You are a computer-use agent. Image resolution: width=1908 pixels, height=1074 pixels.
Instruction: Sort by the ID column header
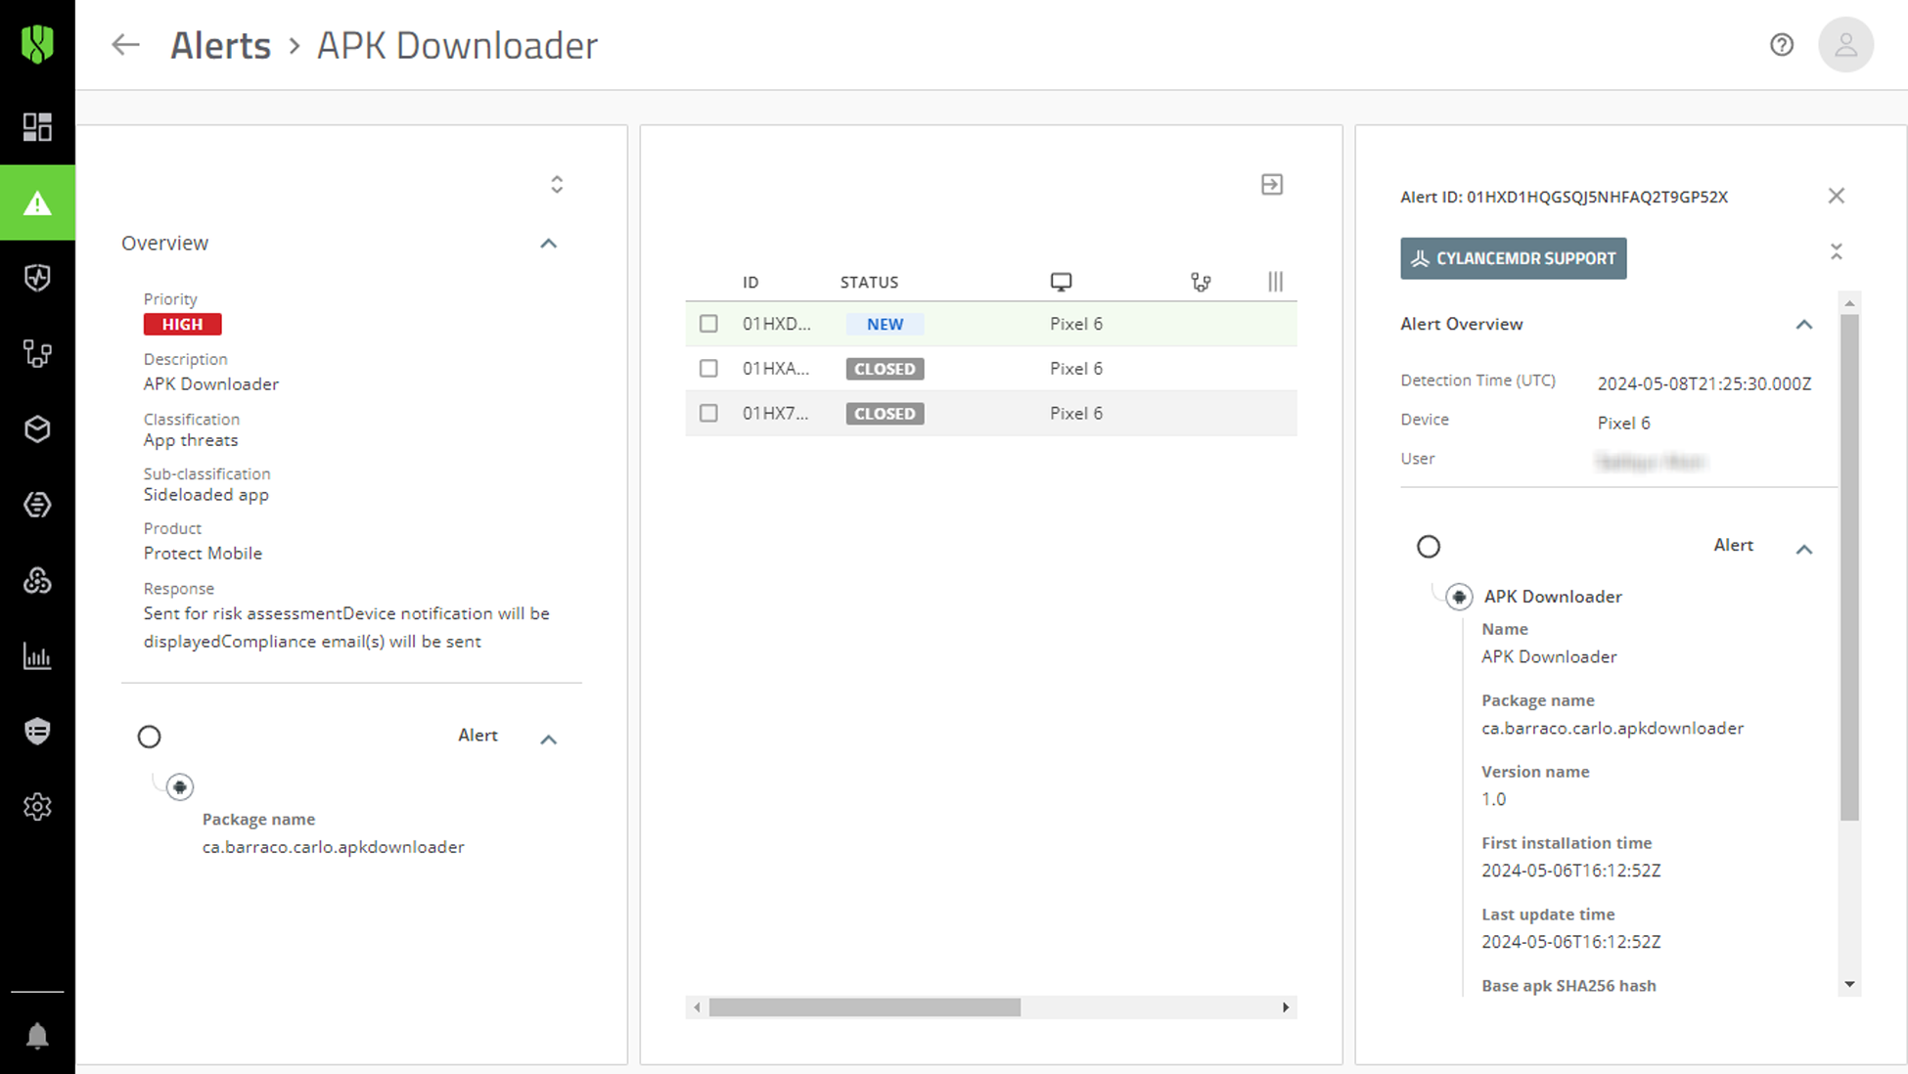click(x=750, y=282)
